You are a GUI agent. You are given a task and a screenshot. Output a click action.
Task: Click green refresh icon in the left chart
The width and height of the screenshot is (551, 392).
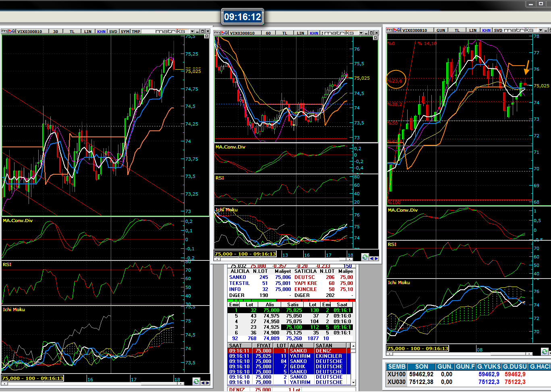tap(196, 381)
